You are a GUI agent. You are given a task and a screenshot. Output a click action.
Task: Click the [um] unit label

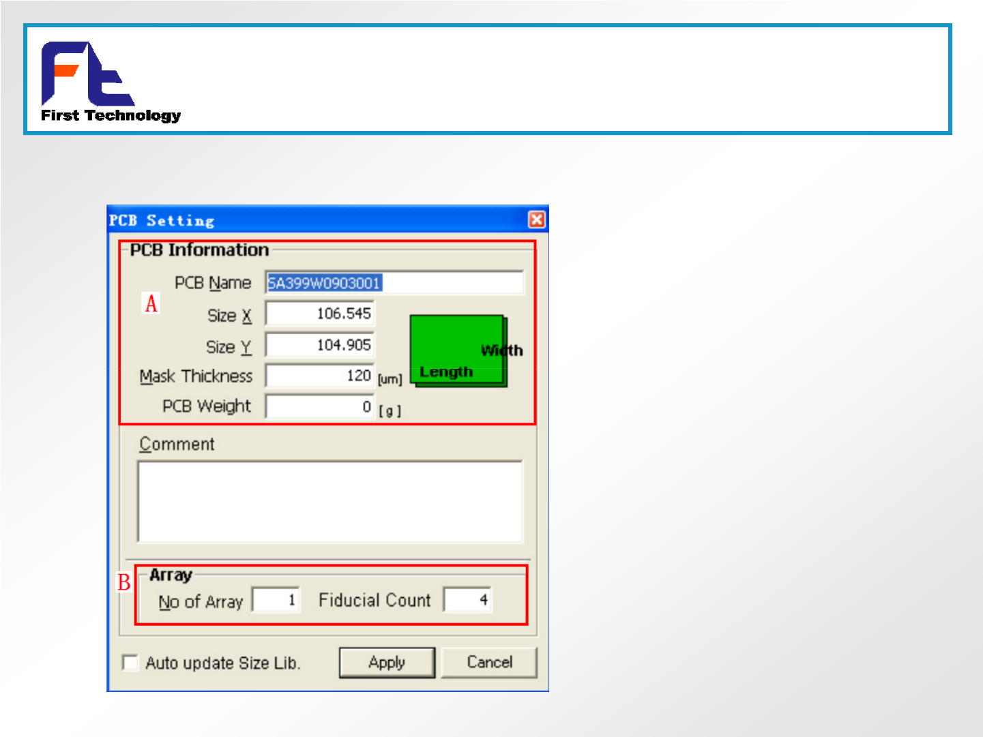[x=390, y=379]
